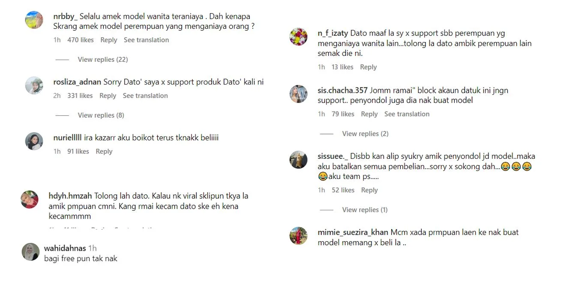This screenshot has height=294, width=561.
Task: Open username link mimie_suezira_khan
Action: (353, 232)
